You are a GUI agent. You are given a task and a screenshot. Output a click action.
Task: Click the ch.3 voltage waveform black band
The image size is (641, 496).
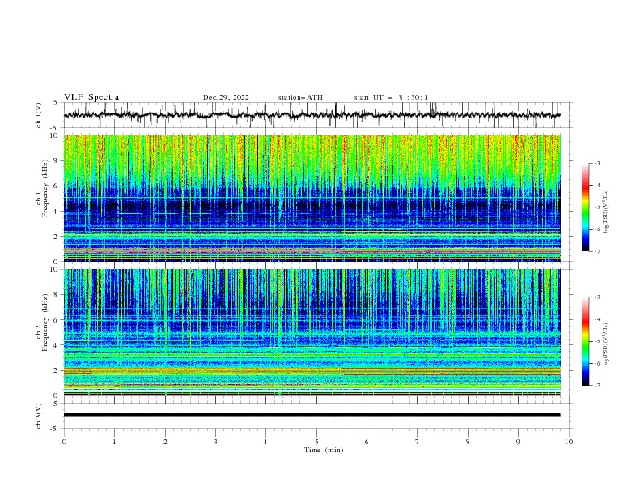click(x=312, y=415)
